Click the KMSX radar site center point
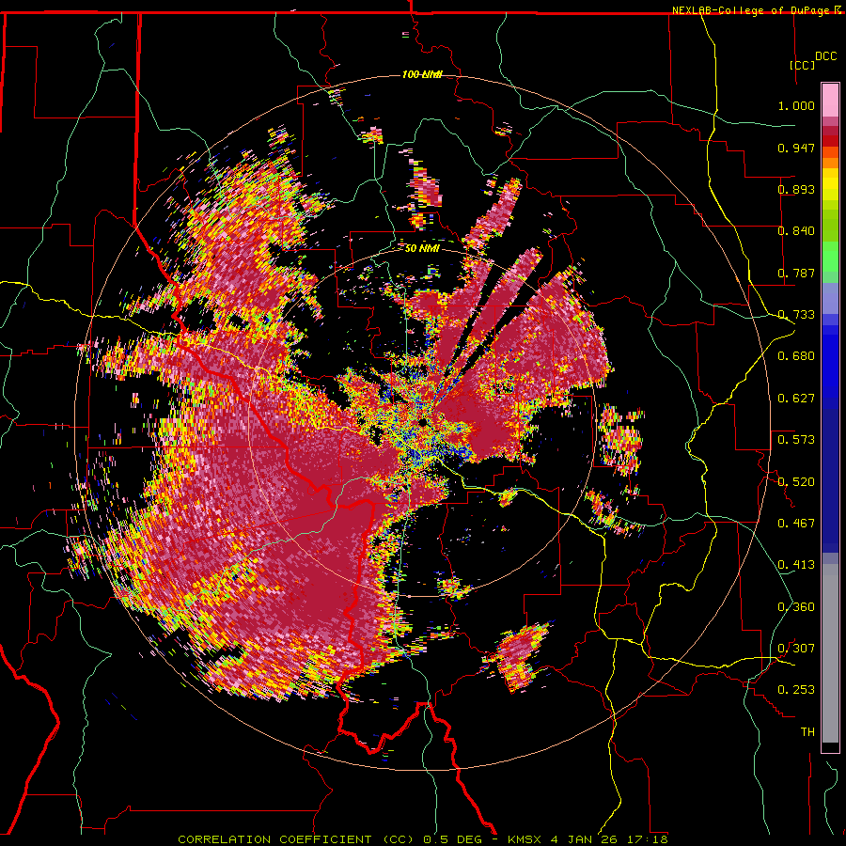Image resolution: width=846 pixels, height=846 pixels. 423,422
